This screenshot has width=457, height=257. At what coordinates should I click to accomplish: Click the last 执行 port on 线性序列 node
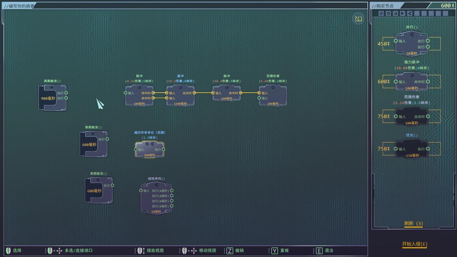pos(172,206)
